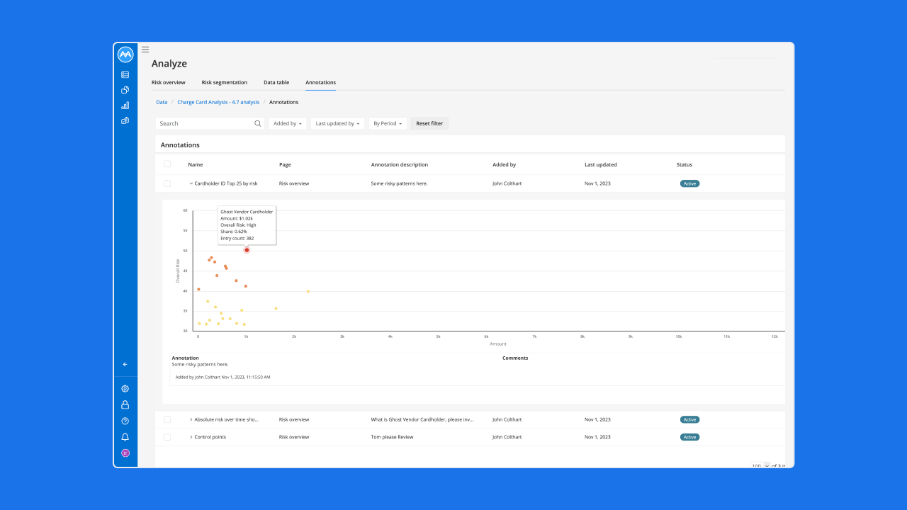907x510 pixels.
Task: Select the red Ghost Vendor Cardholder data point
Action: 247,250
